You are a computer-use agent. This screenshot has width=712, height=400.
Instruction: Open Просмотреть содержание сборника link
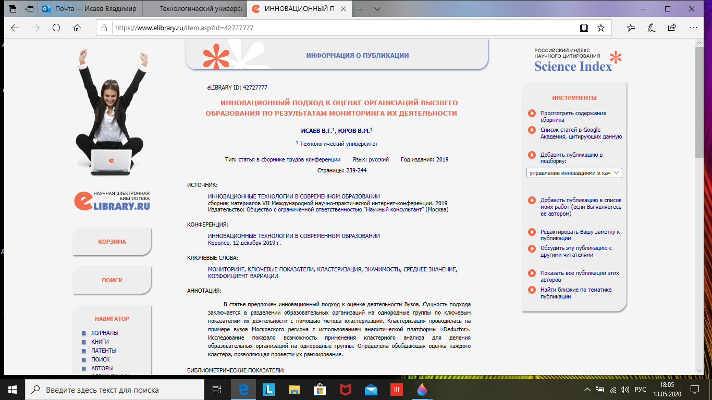click(573, 117)
